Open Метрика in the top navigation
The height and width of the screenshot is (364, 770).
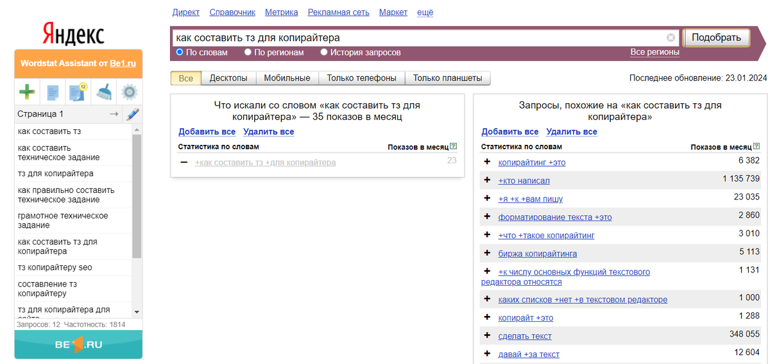[x=281, y=12]
